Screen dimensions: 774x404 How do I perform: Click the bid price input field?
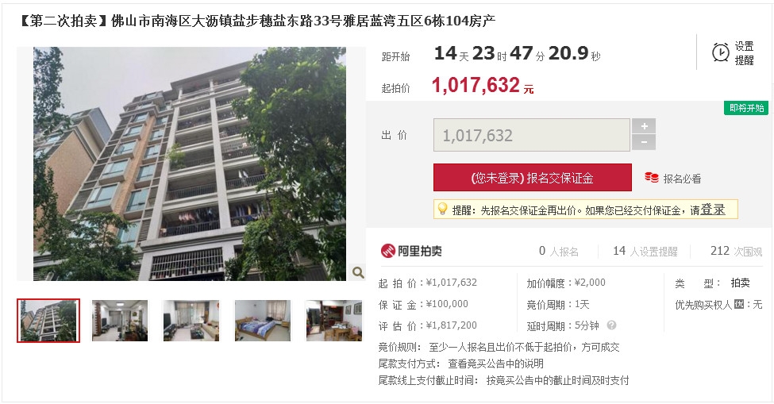click(532, 135)
